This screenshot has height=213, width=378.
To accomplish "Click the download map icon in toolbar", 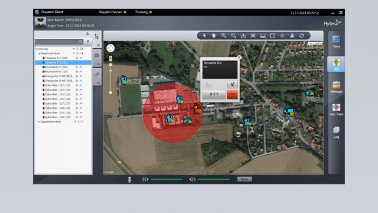I will [243, 36].
